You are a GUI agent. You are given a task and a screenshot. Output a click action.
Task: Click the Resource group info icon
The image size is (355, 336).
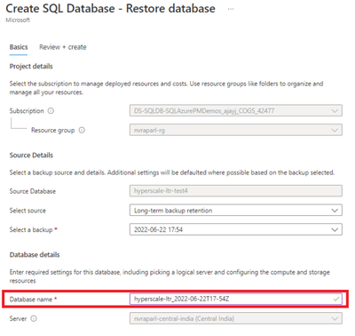pyautogui.click(x=82, y=130)
